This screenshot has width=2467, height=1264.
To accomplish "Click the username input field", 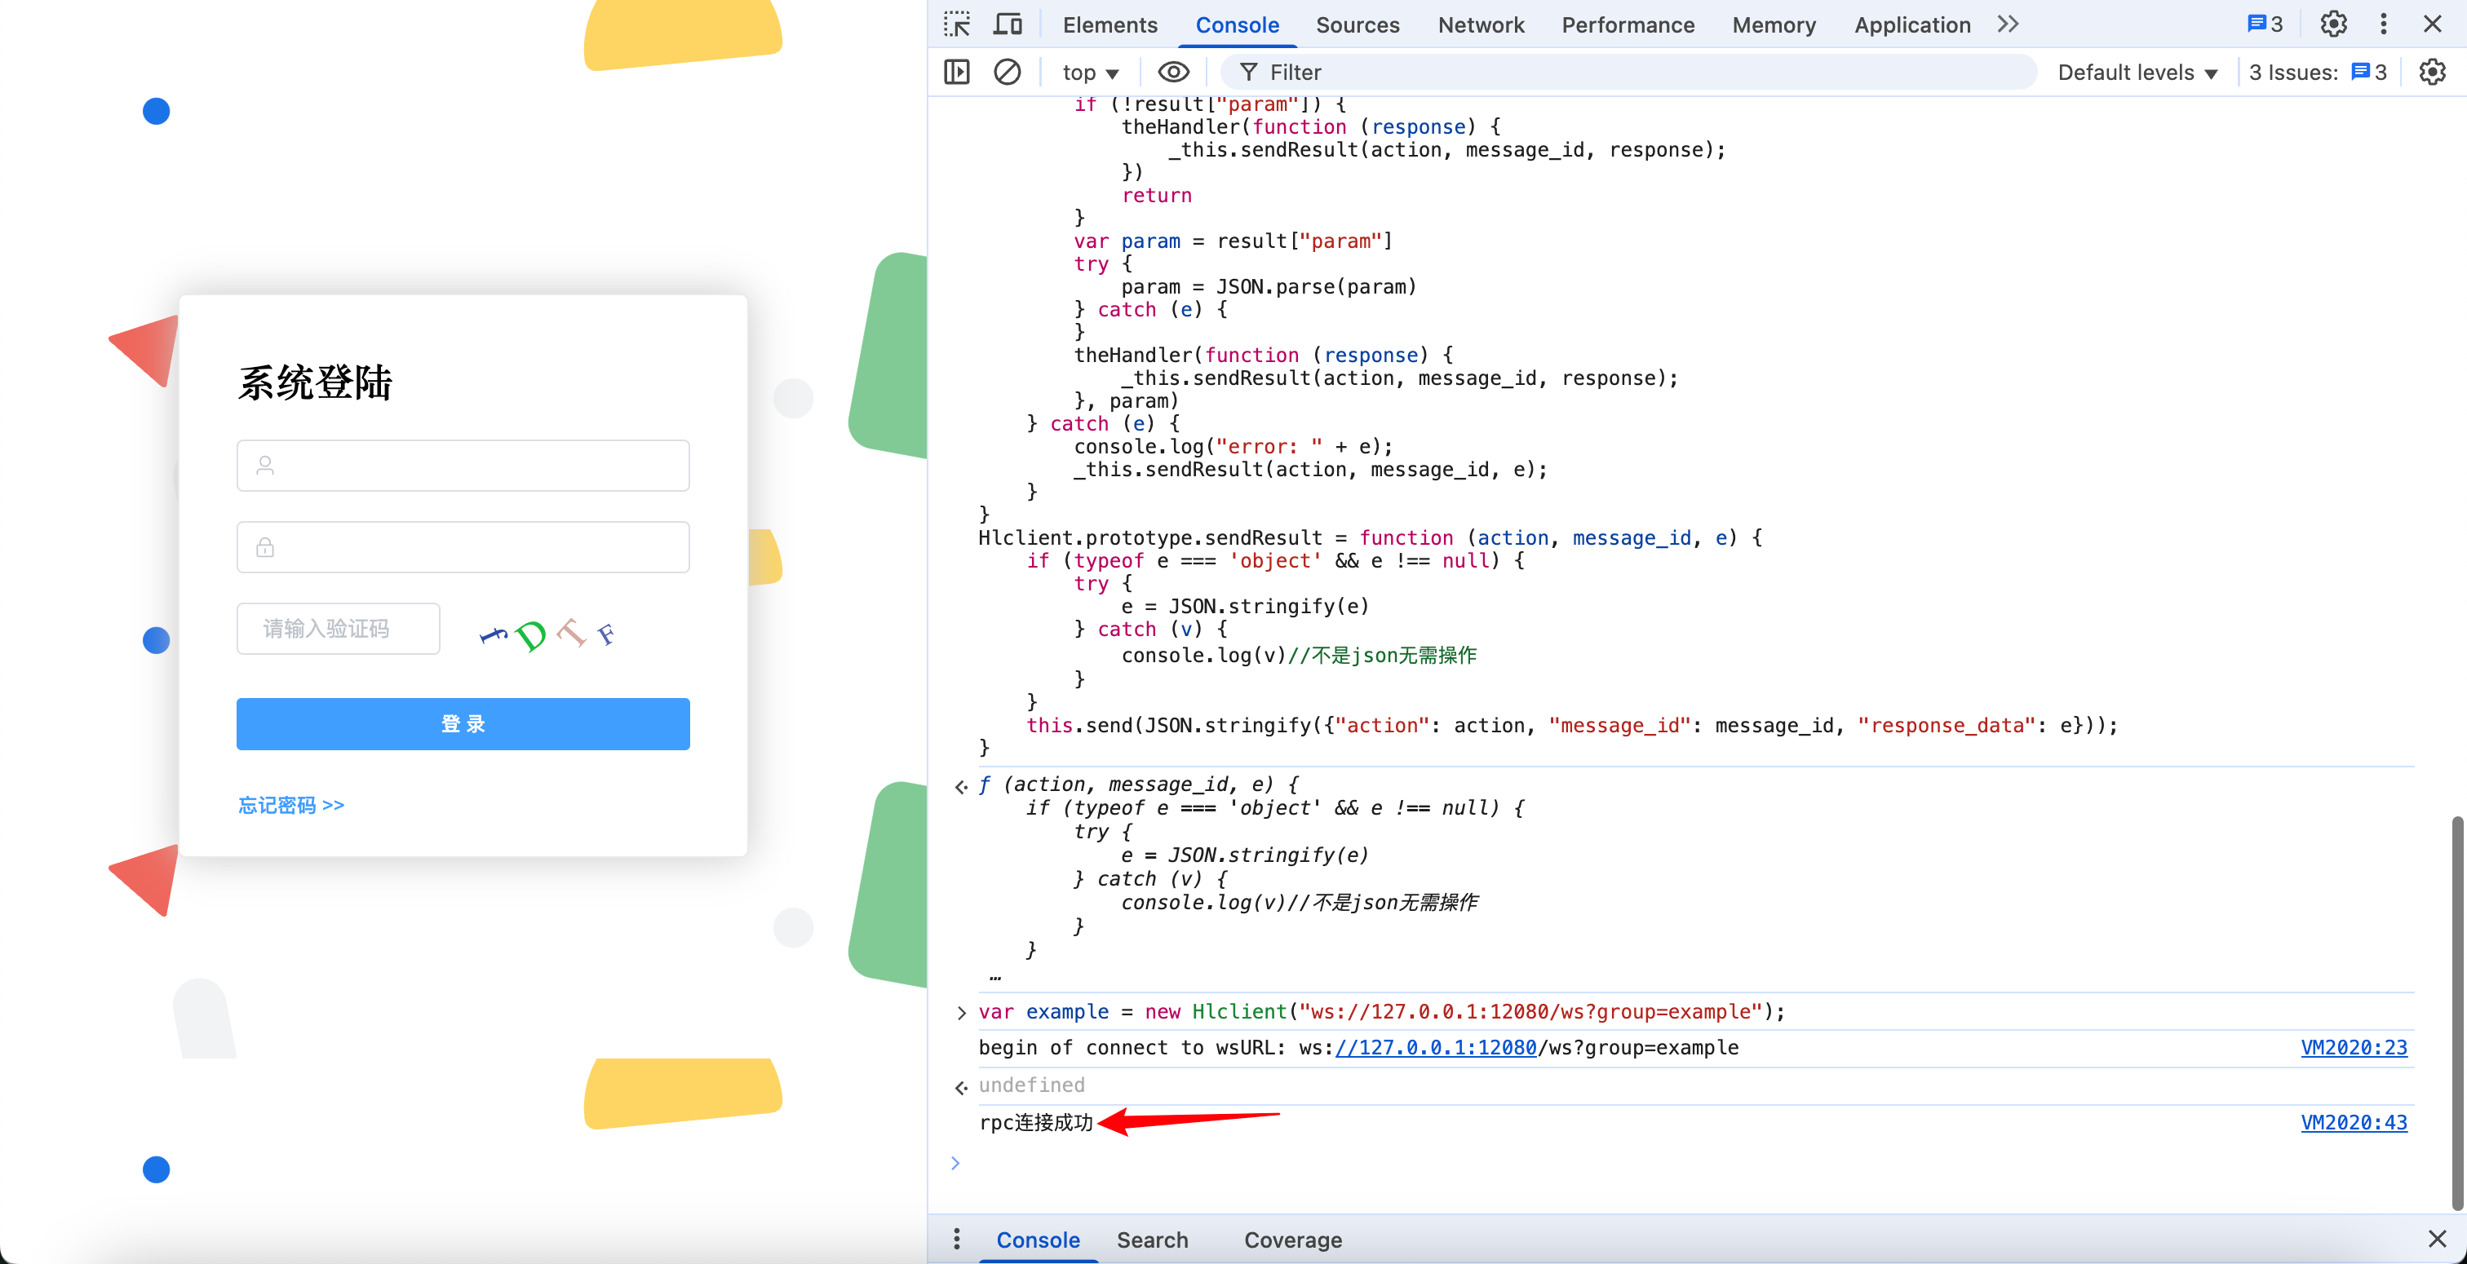I will pyautogui.click(x=463, y=466).
